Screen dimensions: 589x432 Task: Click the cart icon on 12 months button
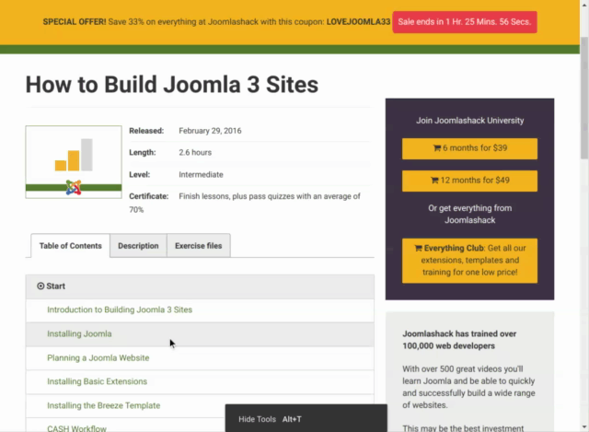[434, 181]
